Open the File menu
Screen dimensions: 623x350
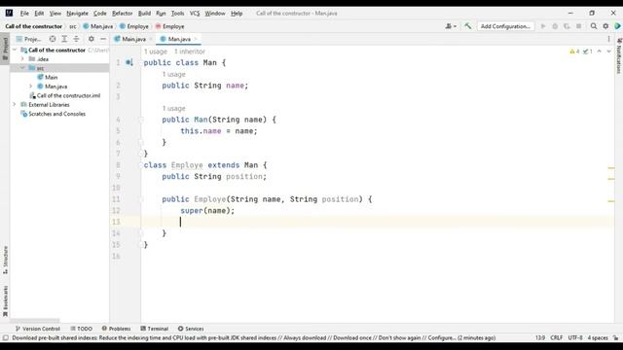[x=24, y=13]
